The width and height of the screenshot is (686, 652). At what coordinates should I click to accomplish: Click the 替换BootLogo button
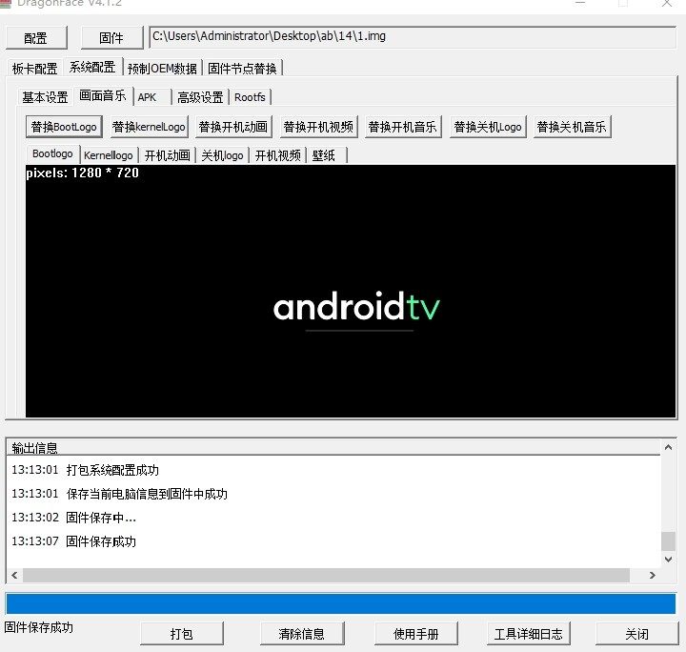click(64, 127)
